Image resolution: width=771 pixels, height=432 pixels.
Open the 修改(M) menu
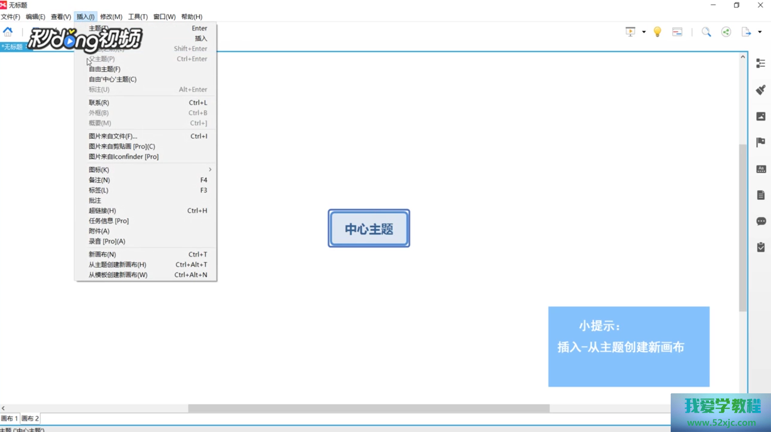111,16
